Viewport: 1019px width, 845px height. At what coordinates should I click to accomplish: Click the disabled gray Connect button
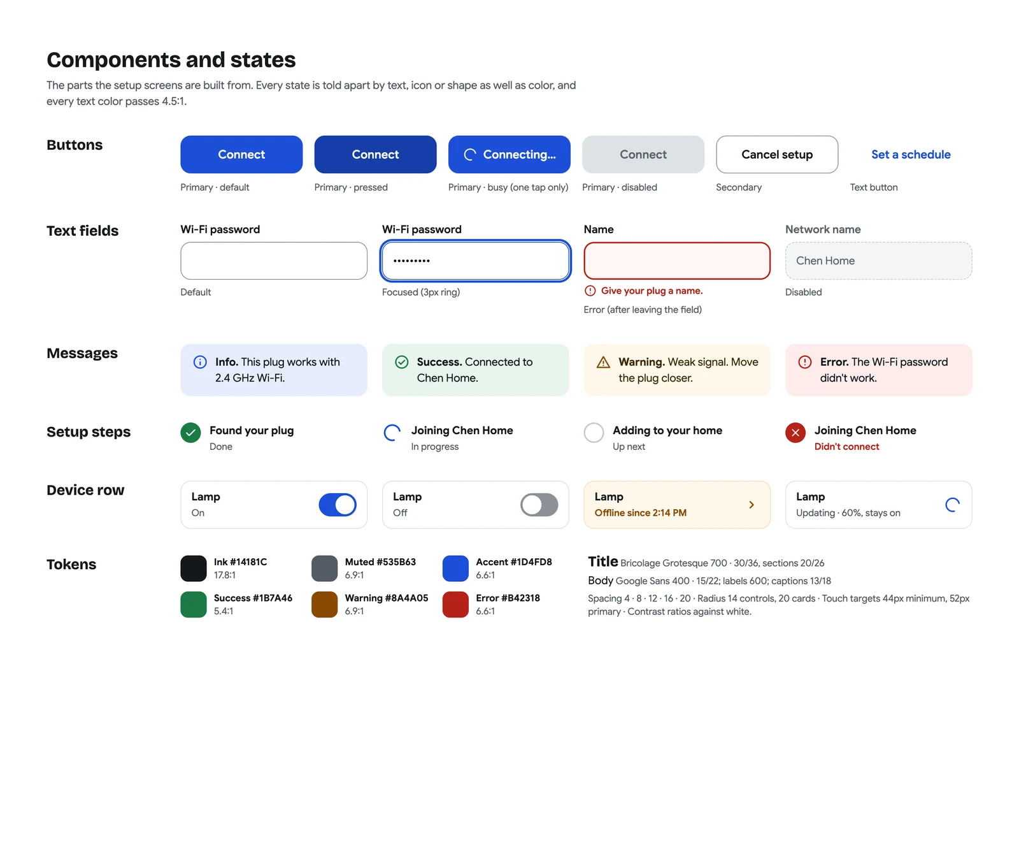pos(643,154)
